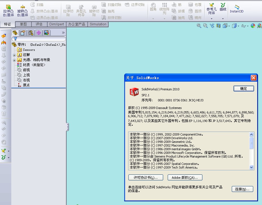Click the 扫描 sweep tool
The height and width of the screenshot is (205, 262).
[37, 5]
